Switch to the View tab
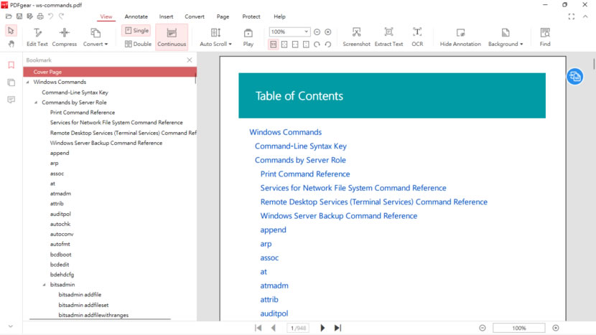The width and height of the screenshot is (596, 335). point(106,16)
